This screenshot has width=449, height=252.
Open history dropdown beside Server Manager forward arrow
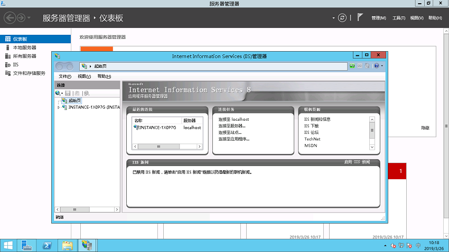(29, 18)
